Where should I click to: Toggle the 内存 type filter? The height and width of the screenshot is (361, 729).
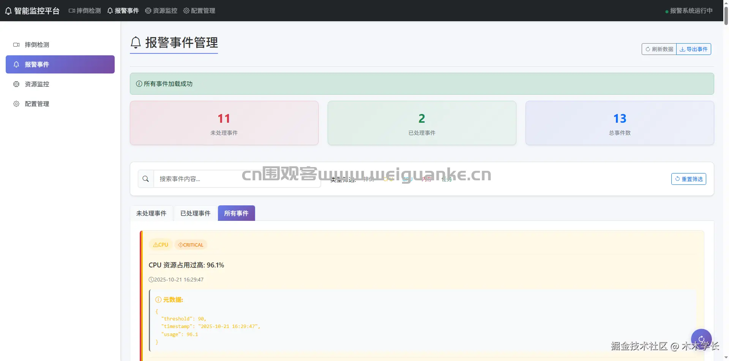(426, 179)
